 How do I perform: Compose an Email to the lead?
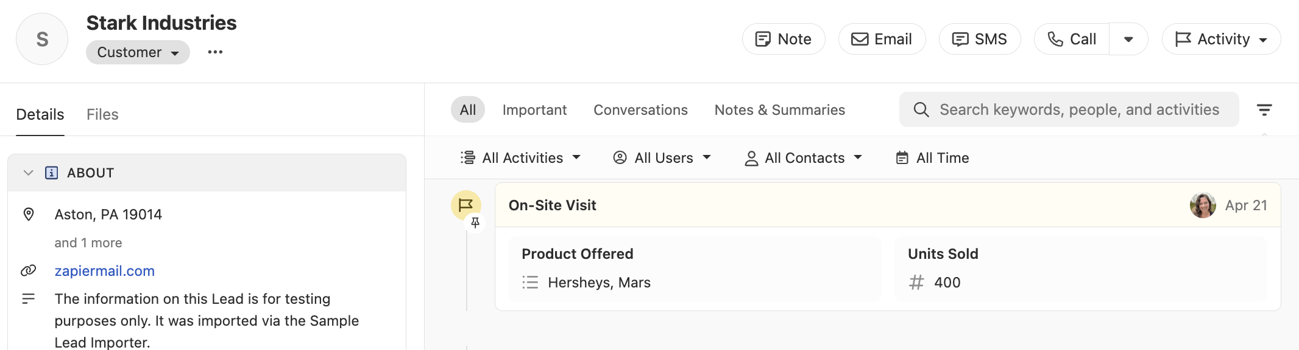882,39
